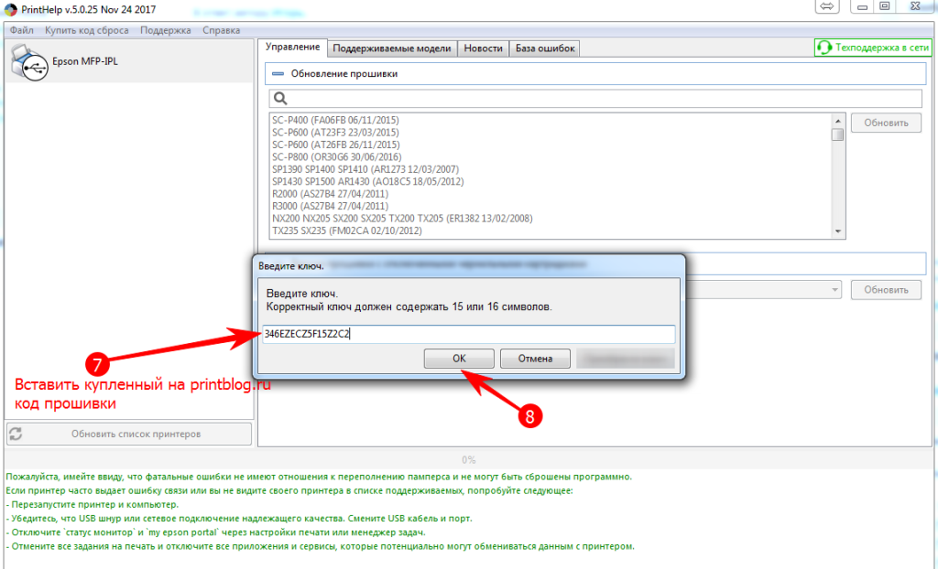The width and height of the screenshot is (938, 569).
Task: Click the top Обновить firmware button
Action: coord(886,123)
